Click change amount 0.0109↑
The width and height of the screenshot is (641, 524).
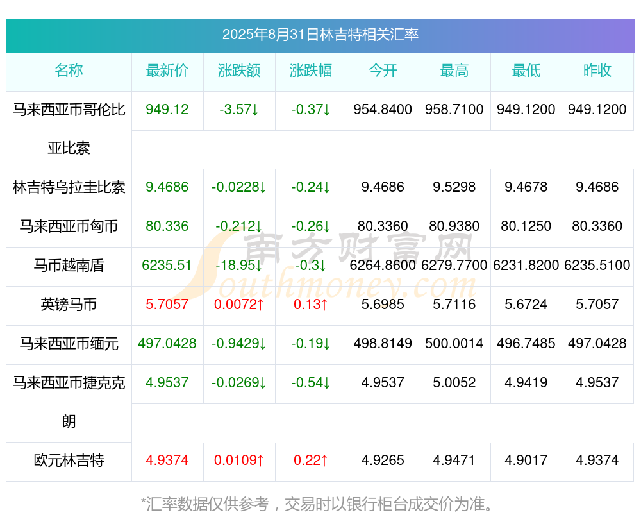tap(239, 461)
